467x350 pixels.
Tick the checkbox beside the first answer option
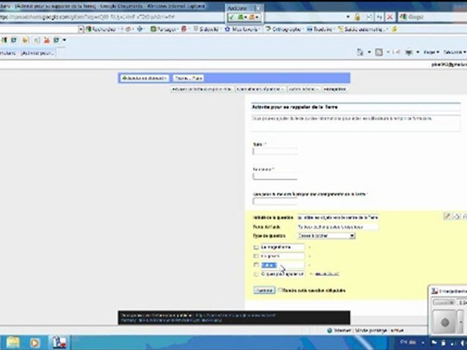pos(256,247)
